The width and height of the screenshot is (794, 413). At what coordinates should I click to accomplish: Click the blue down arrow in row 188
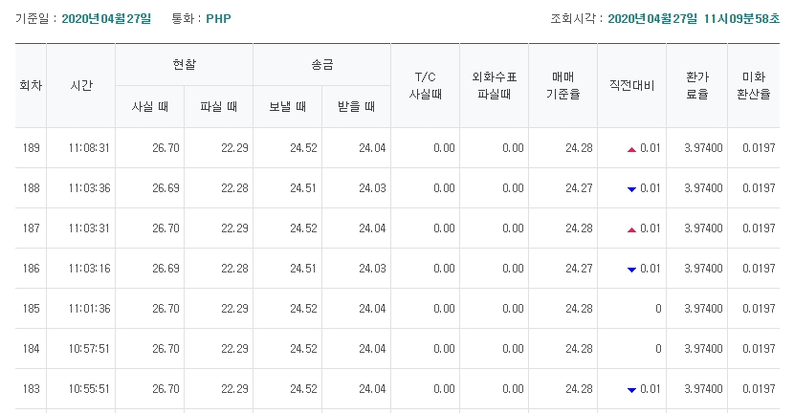[631, 189]
